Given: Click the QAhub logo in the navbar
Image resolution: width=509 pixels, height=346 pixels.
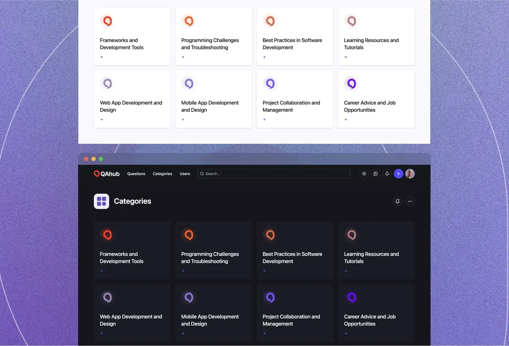Looking at the screenshot, I should [x=107, y=174].
